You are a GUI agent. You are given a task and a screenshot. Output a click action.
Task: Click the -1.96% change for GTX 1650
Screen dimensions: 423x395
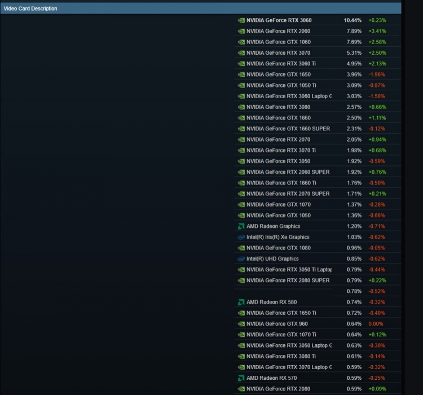(x=377, y=74)
